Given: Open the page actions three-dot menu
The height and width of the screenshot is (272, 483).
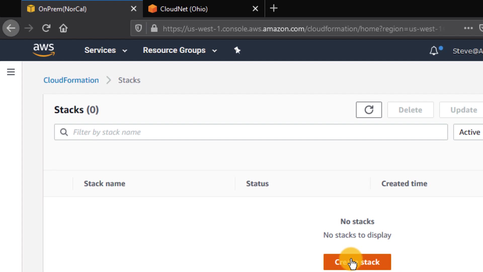Looking at the screenshot, I should click(468, 28).
